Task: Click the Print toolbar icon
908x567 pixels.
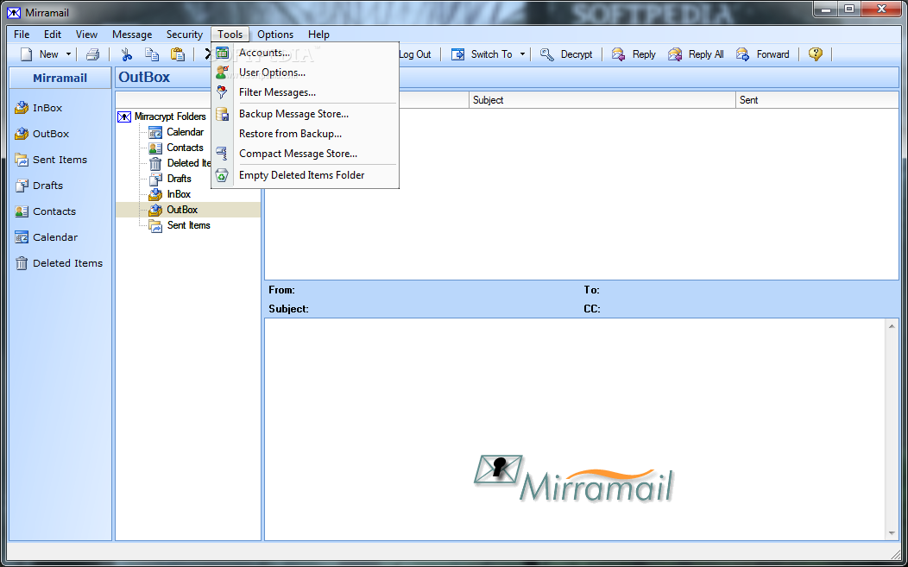Action: (x=92, y=54)
